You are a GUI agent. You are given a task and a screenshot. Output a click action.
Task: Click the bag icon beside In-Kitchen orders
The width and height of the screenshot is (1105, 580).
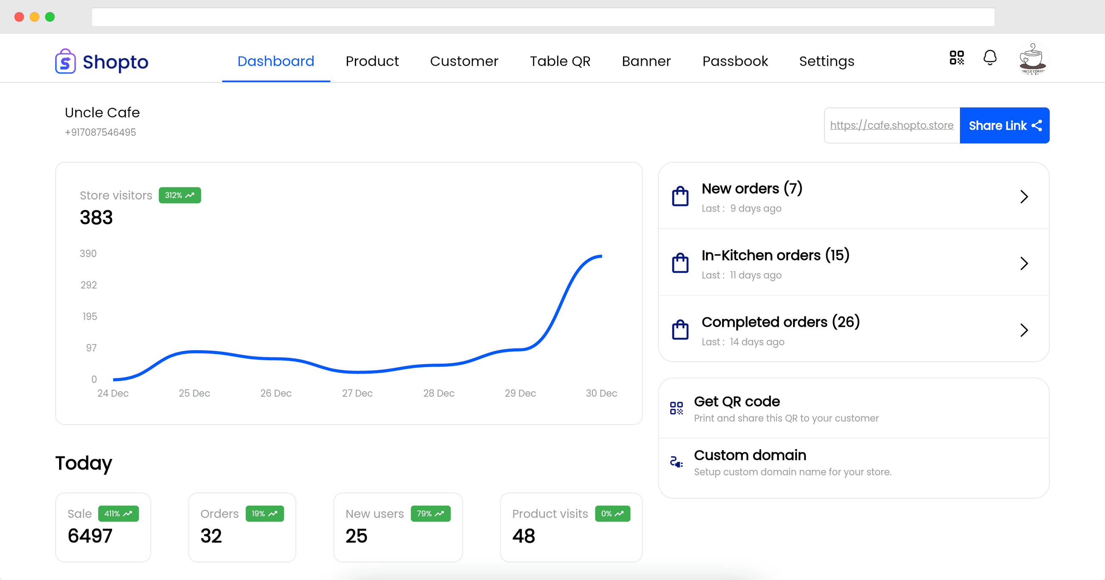(680, 263)
